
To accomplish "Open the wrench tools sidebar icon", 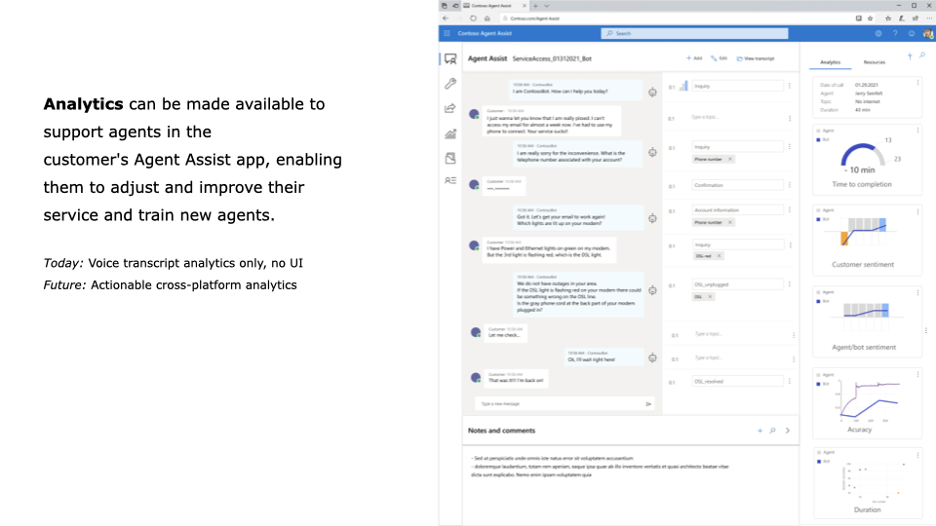I will pos(450,84).
